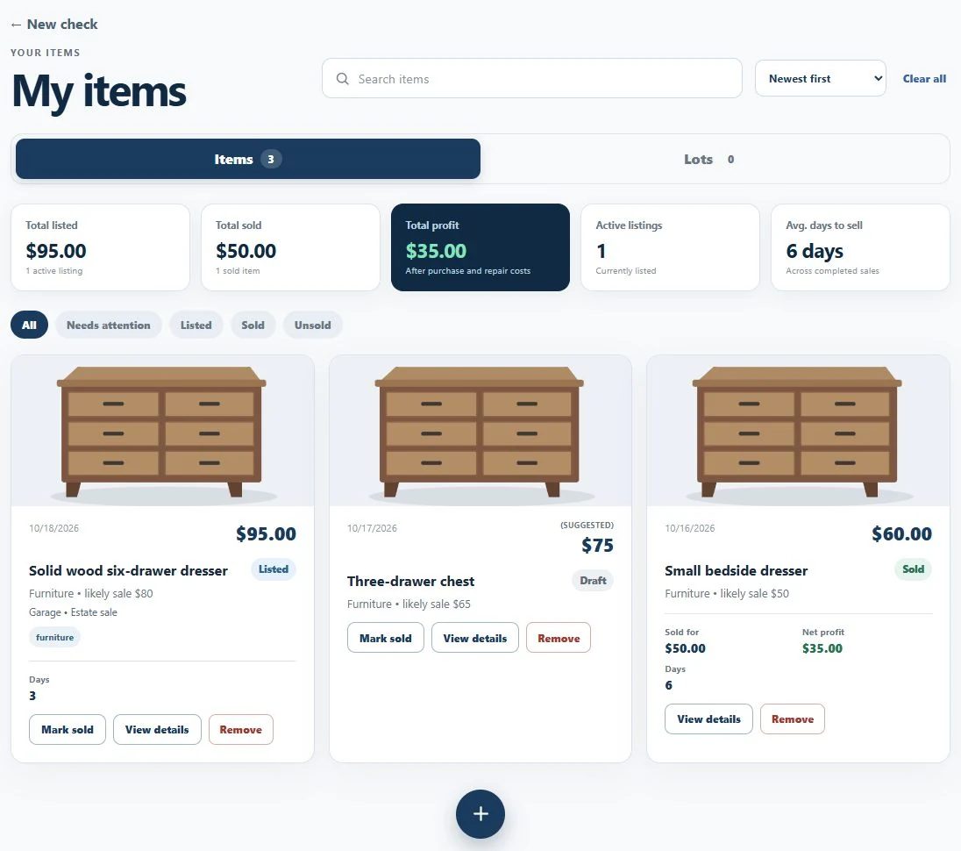Select the Sold filter chip
The width and height of the screenshot is (961, 851).
(x=253, y=325)
